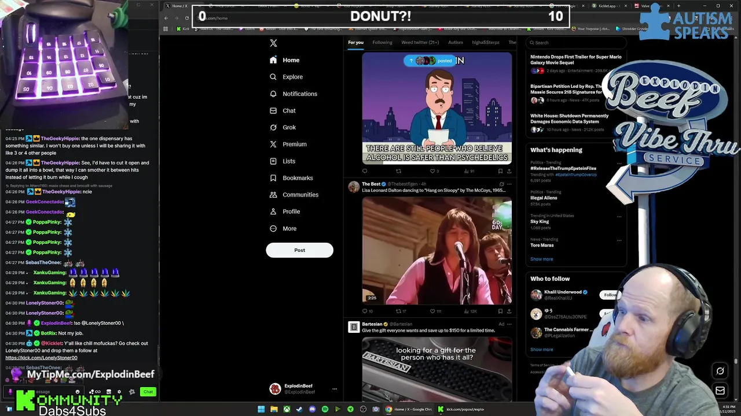View analytics of 12K-view post

[x=469, y=311]
